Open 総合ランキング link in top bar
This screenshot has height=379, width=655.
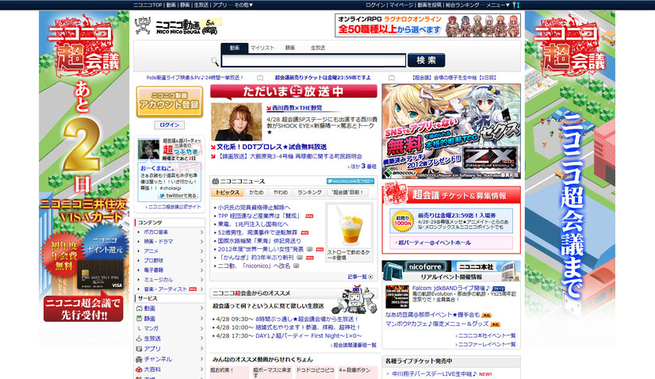462,5
